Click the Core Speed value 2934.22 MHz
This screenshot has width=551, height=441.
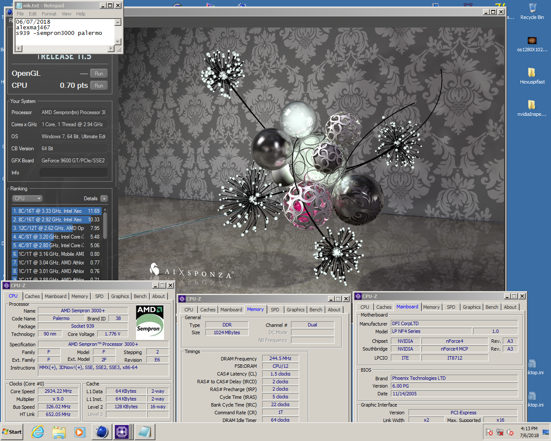click(59, 391)
